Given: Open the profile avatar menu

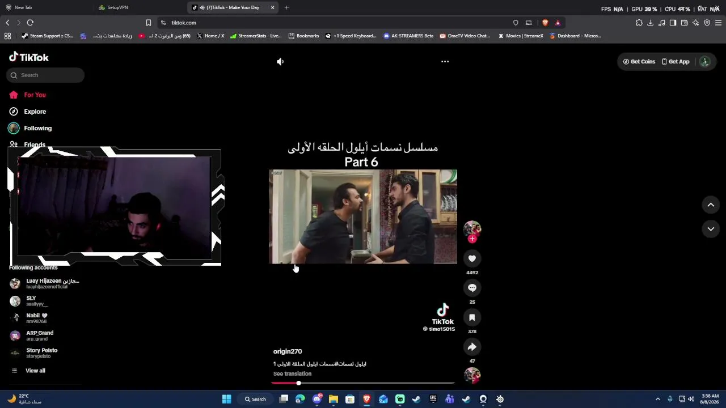Looking at the screenshot, I should (x=705, y=62).
